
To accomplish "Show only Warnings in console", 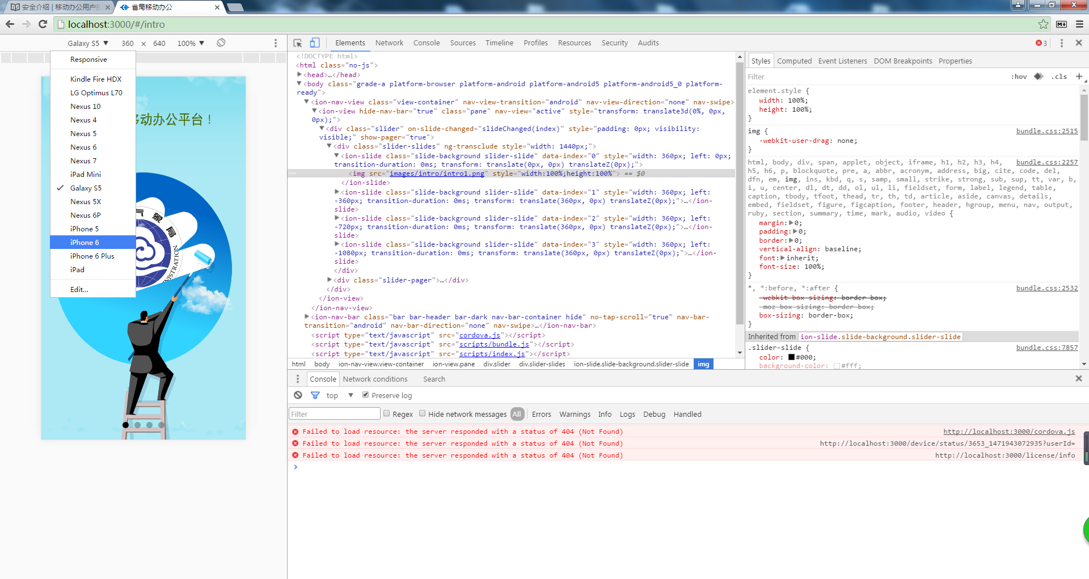I will [x=575, y=414].
